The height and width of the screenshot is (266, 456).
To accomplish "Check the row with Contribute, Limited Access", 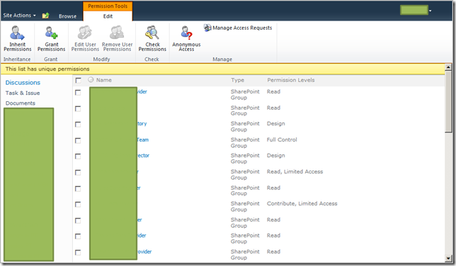I will coord(78,204).
